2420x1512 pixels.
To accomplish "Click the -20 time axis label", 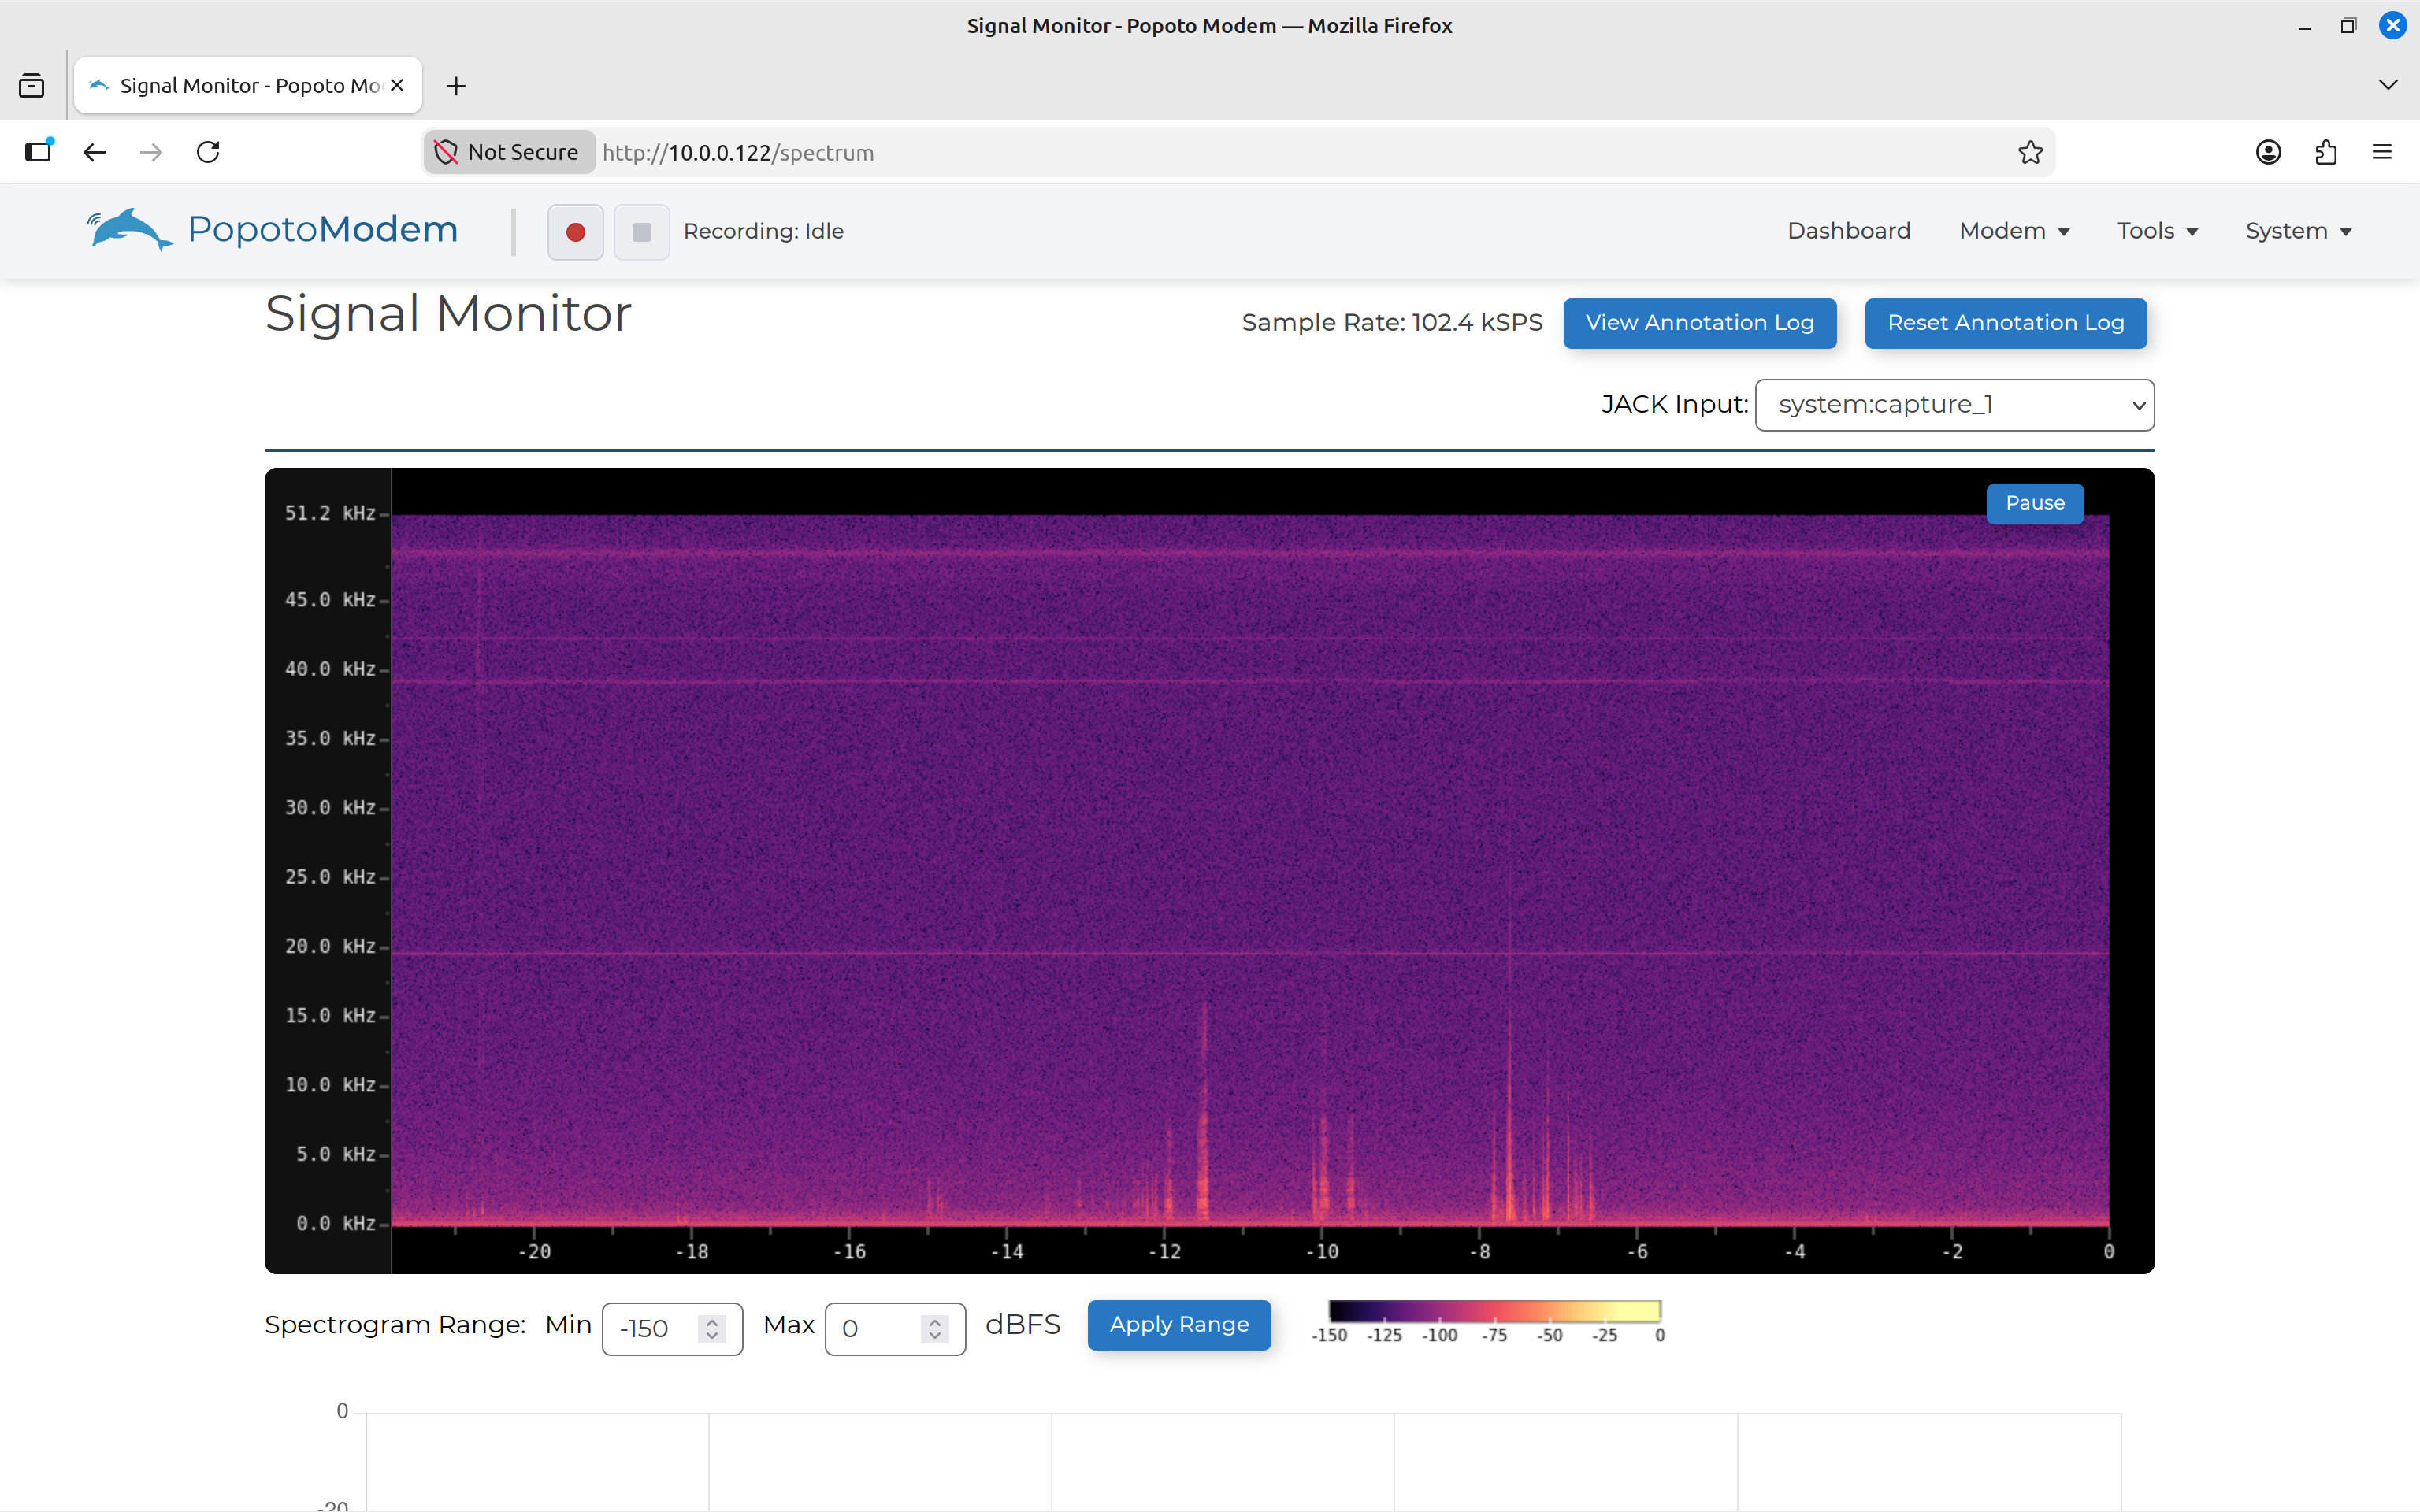I will (x=534, y=1252).
